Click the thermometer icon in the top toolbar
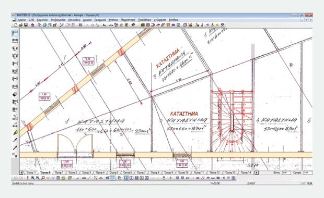The height and width of the screenshot is (198, 324). 202,25
